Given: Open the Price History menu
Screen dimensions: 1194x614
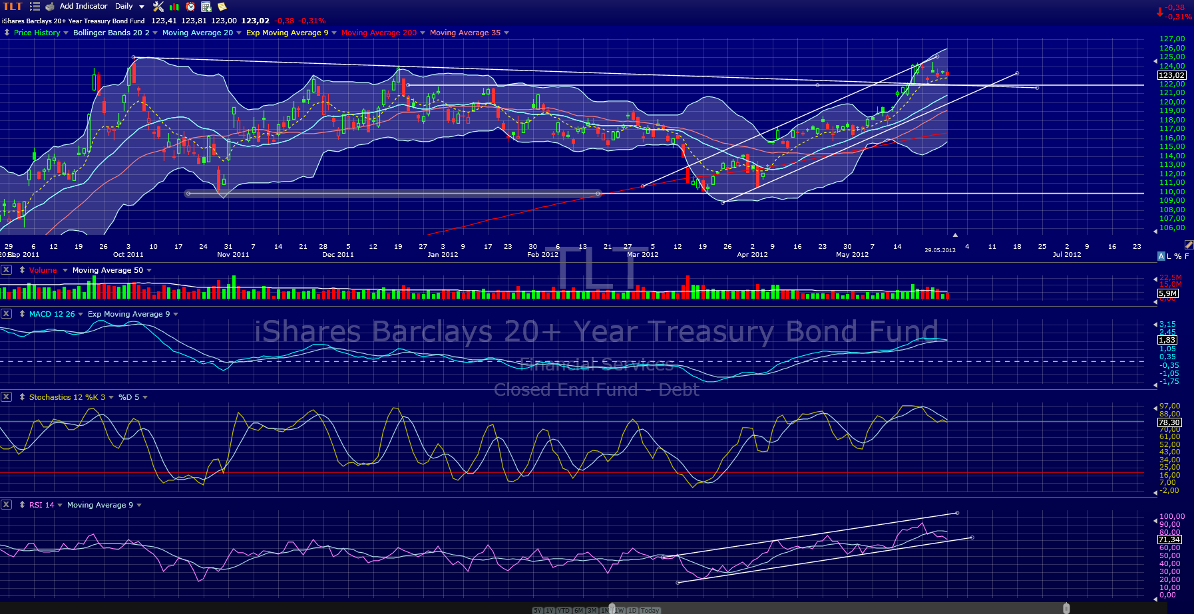Looking at the screenshot, I should (37, 33).
